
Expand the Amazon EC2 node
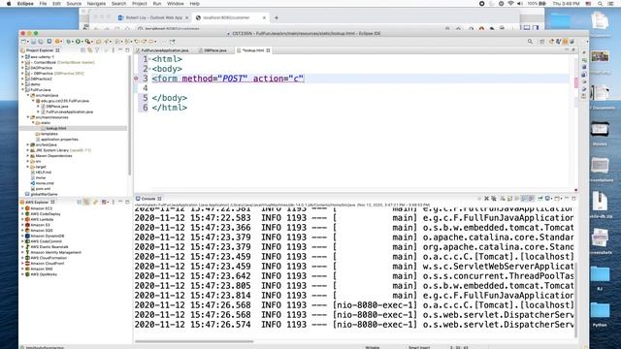pos(22,208)
